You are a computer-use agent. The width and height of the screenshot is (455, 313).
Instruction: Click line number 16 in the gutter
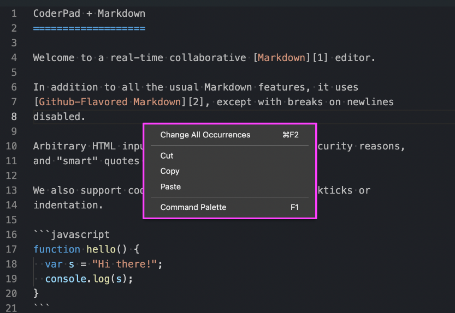pos(12,234)
